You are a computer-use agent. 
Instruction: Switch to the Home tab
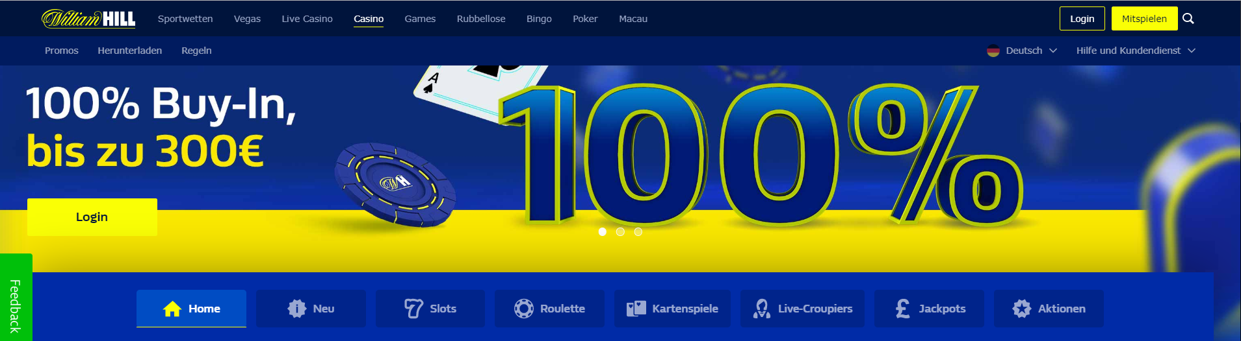tap(191, 309)
